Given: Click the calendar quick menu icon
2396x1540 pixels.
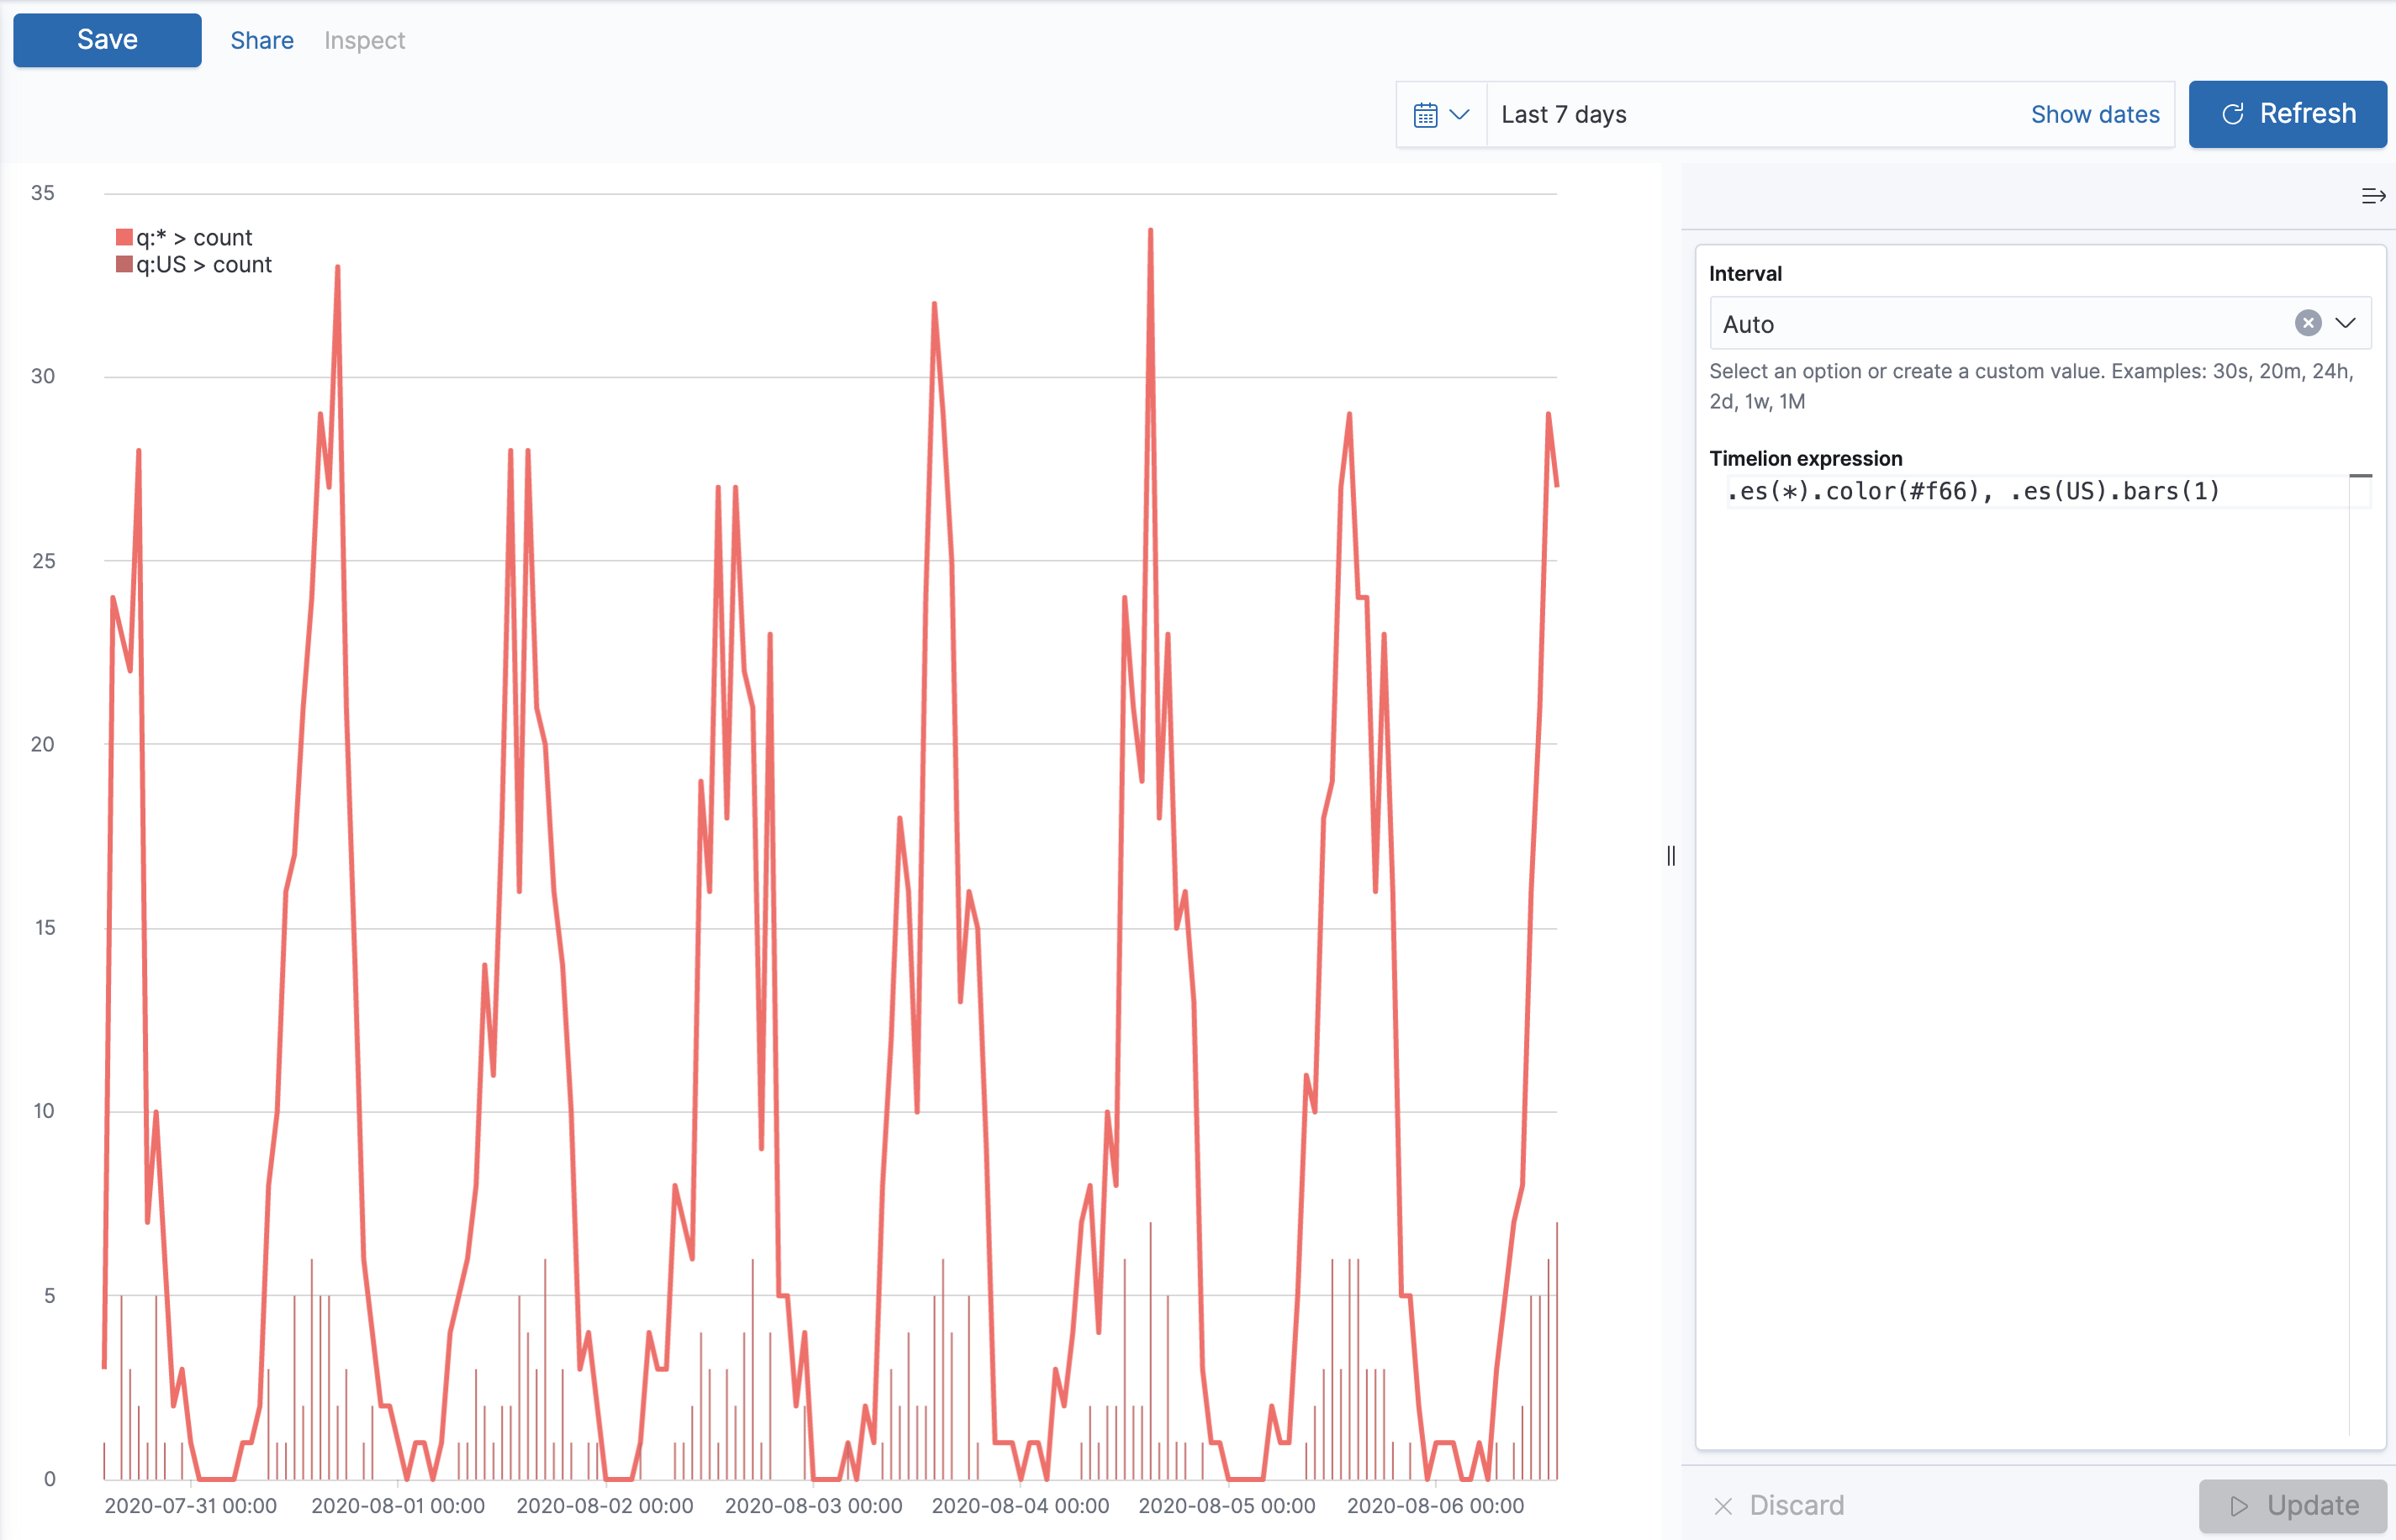Looking at the screenshot, I should pyautogui.click(x=1425, y=115).
